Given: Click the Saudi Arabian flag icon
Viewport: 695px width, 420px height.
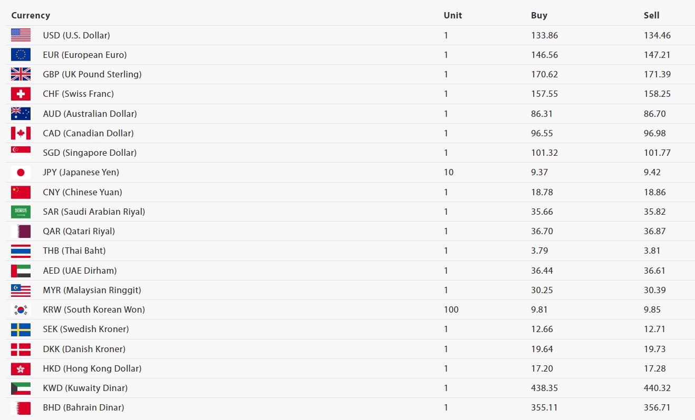Looking at the screenshot, I should click(x=21, y=212).
